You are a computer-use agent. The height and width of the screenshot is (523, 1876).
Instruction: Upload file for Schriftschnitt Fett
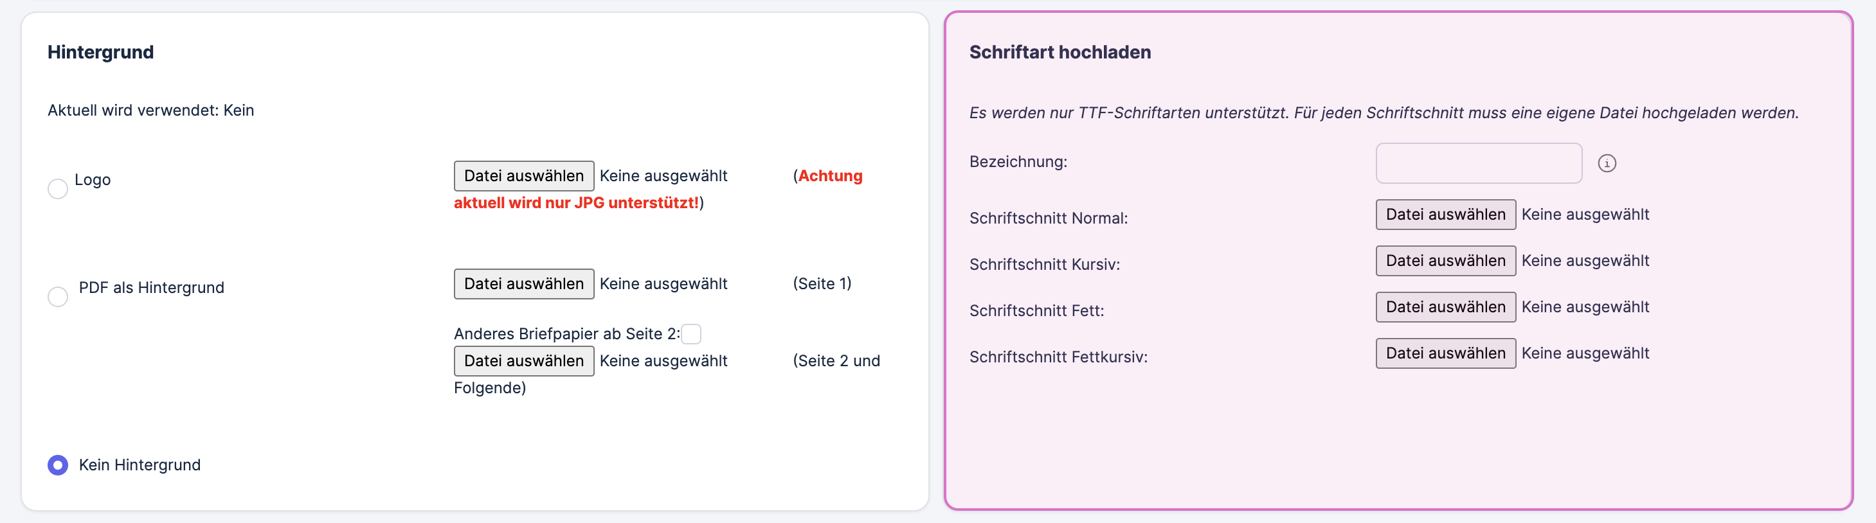point(1445,307)
